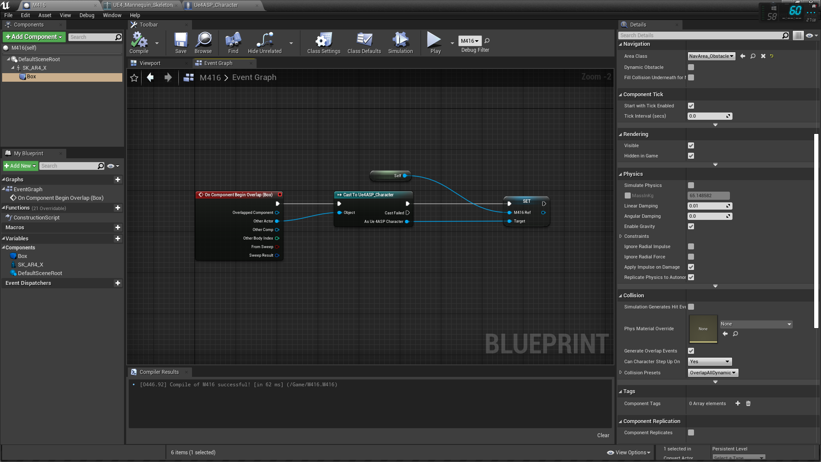Viewport: 821px width, 462px height.
Task: Click the Add Component button
Action: click(34, 37)
